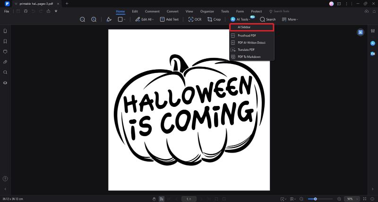
Task: Switch to the Edit tab
Action: (x=135, y=11)
